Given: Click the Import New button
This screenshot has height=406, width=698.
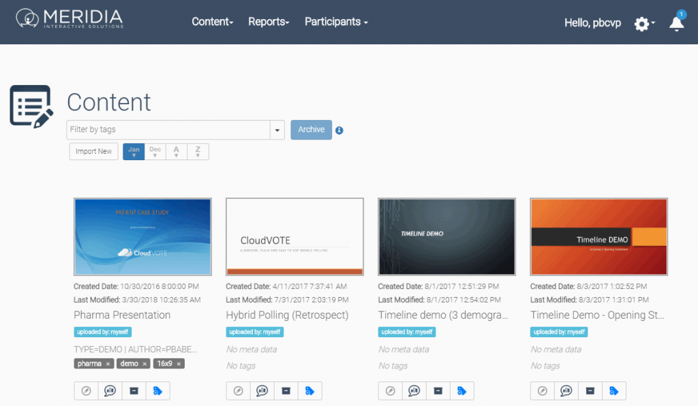Looking at the screenshot, I should (x=94, y=151).
